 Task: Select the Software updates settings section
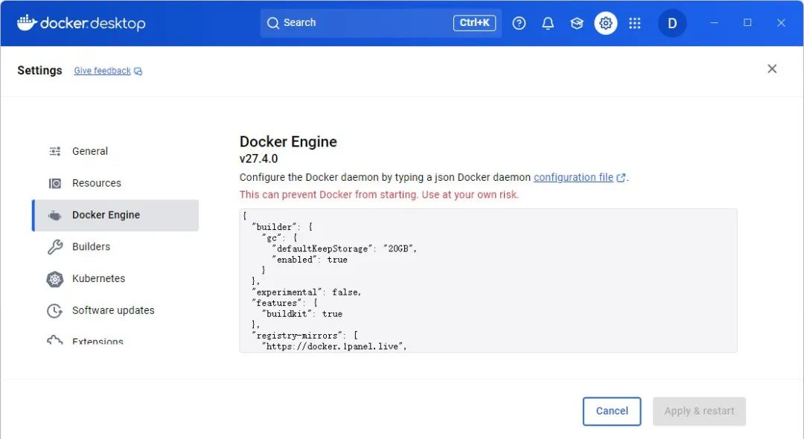click(x=115, y=310)
